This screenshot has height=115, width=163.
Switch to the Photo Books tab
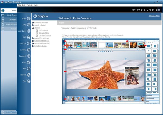pos(11,15)
